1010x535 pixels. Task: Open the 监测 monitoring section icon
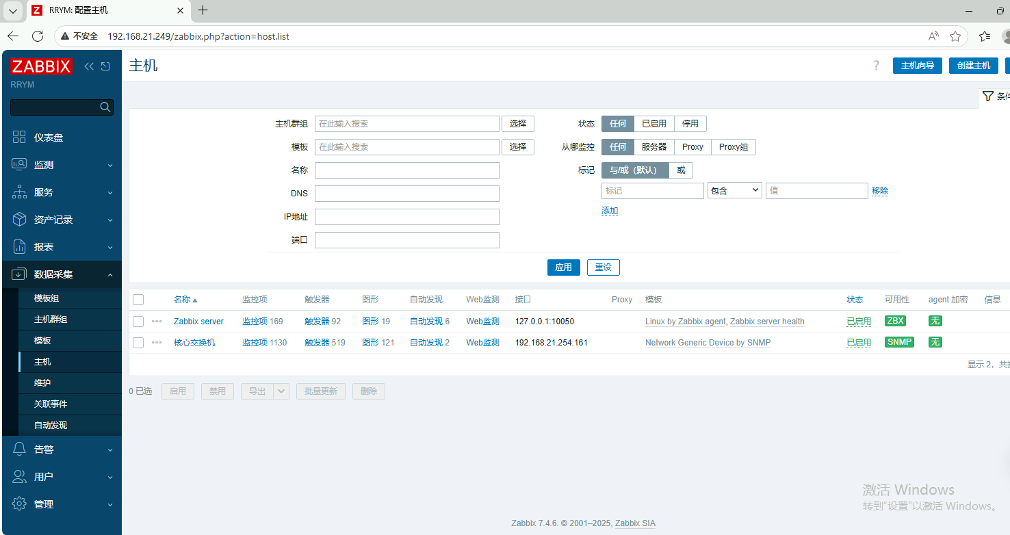tap(18, 164)
